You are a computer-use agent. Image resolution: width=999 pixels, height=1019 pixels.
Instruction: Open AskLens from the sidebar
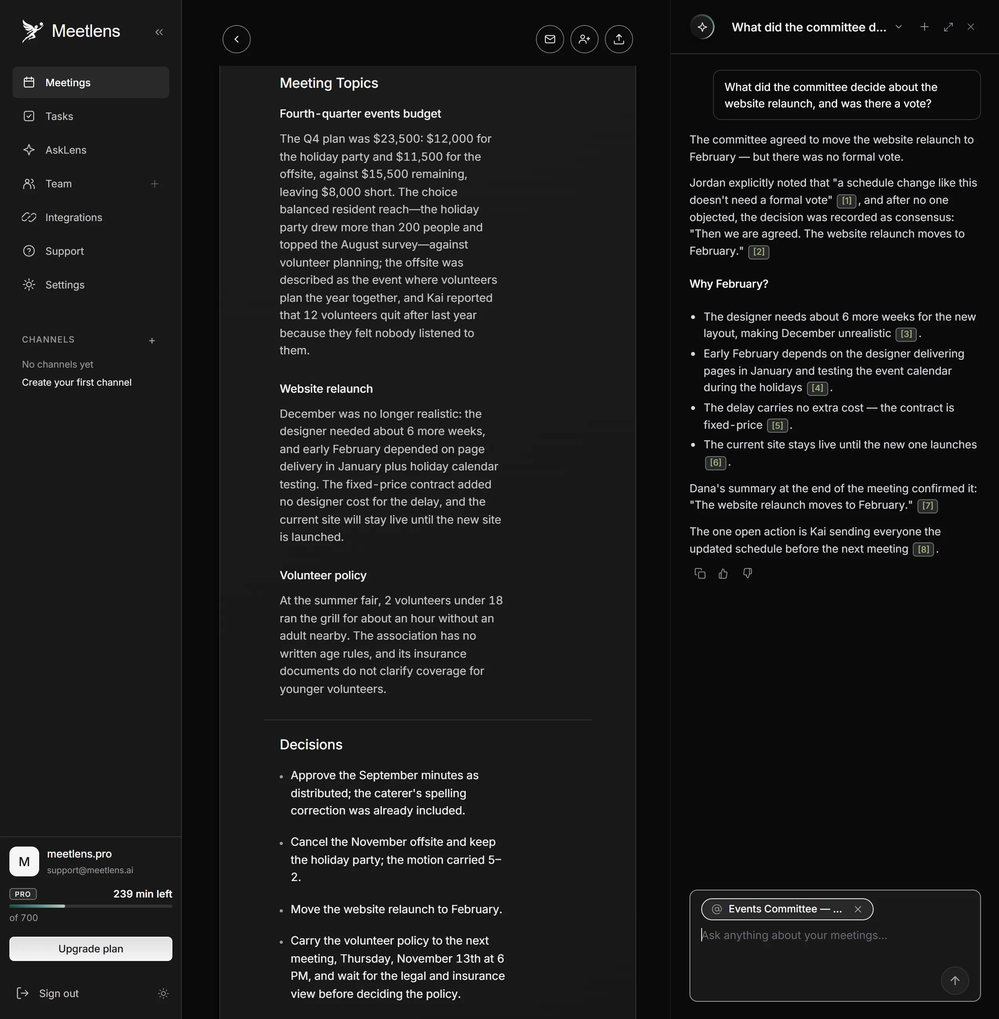click(91, 150)
